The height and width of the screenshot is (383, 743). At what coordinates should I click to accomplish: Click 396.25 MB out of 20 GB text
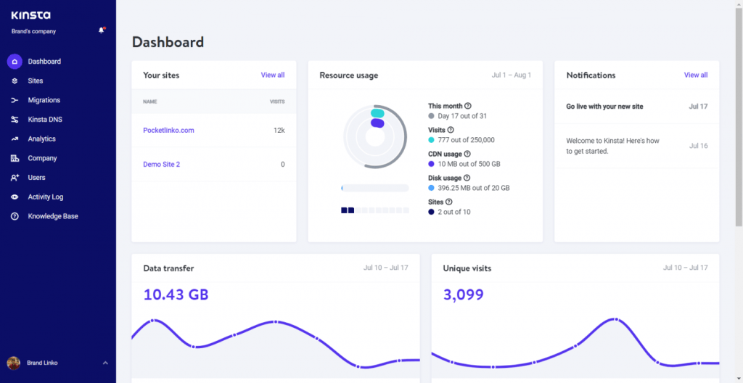[474, 188]
